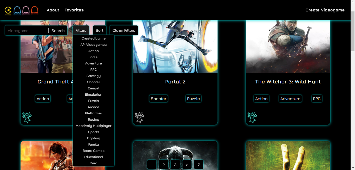Click the Action tag on Witcher 3
355x170 pixels.
[261, 99]
